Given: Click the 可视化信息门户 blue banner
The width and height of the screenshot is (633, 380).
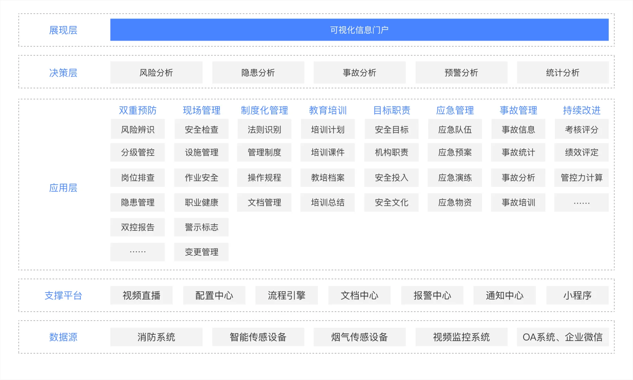Looking at the screenshot, I should tap(359, 30).
